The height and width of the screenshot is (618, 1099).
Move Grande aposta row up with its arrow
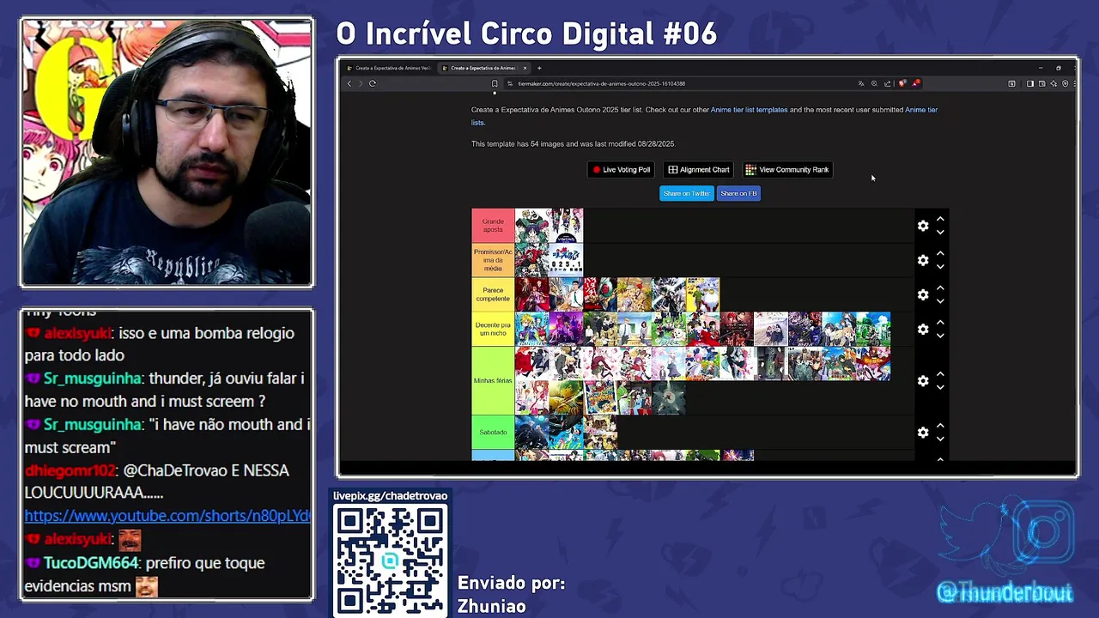pos(940,219)
